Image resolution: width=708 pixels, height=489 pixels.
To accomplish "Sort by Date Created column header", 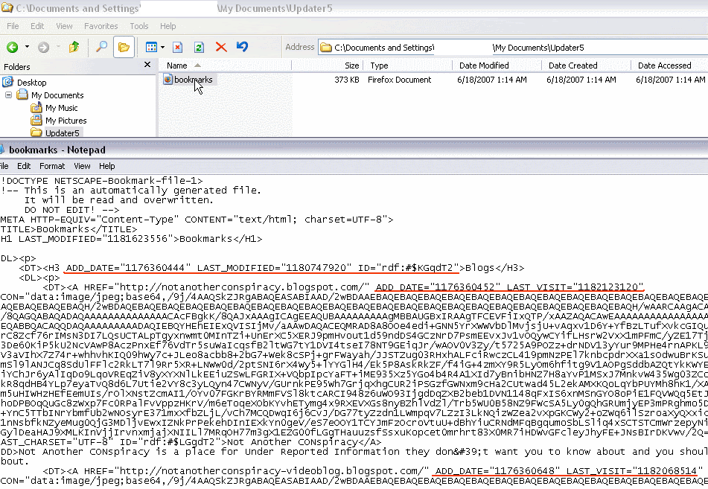I will tap(586, 65).
